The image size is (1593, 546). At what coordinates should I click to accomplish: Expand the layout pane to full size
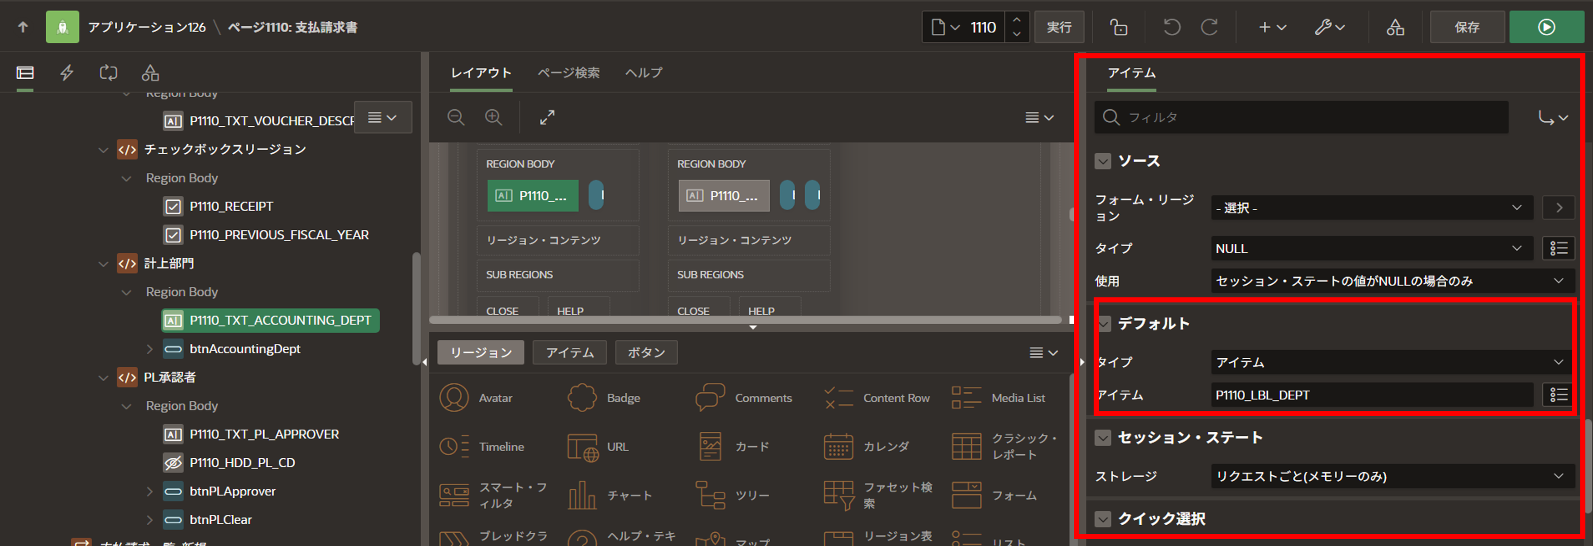pyautogui.click(x=547, y=117)
